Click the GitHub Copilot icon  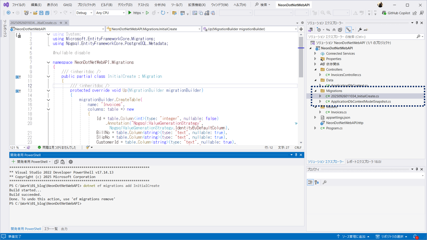384,13
